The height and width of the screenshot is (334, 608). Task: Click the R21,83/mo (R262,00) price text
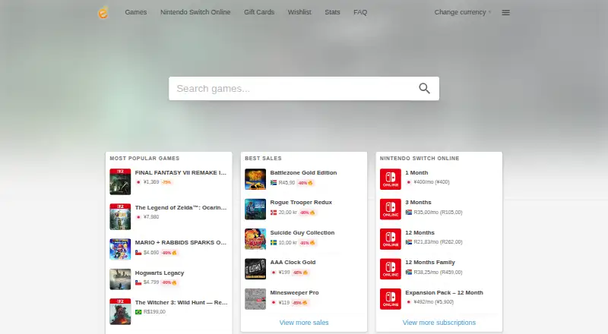(x=438, y=242)
